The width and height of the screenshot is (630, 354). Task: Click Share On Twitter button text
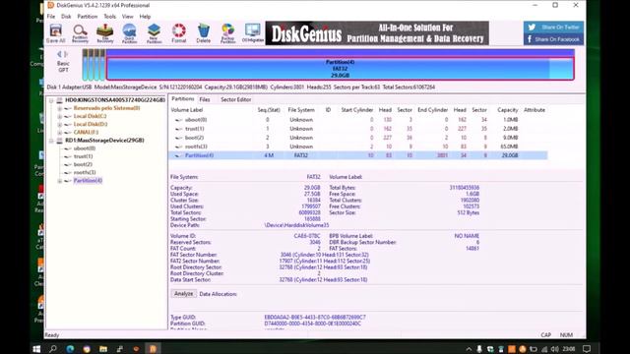560,28
